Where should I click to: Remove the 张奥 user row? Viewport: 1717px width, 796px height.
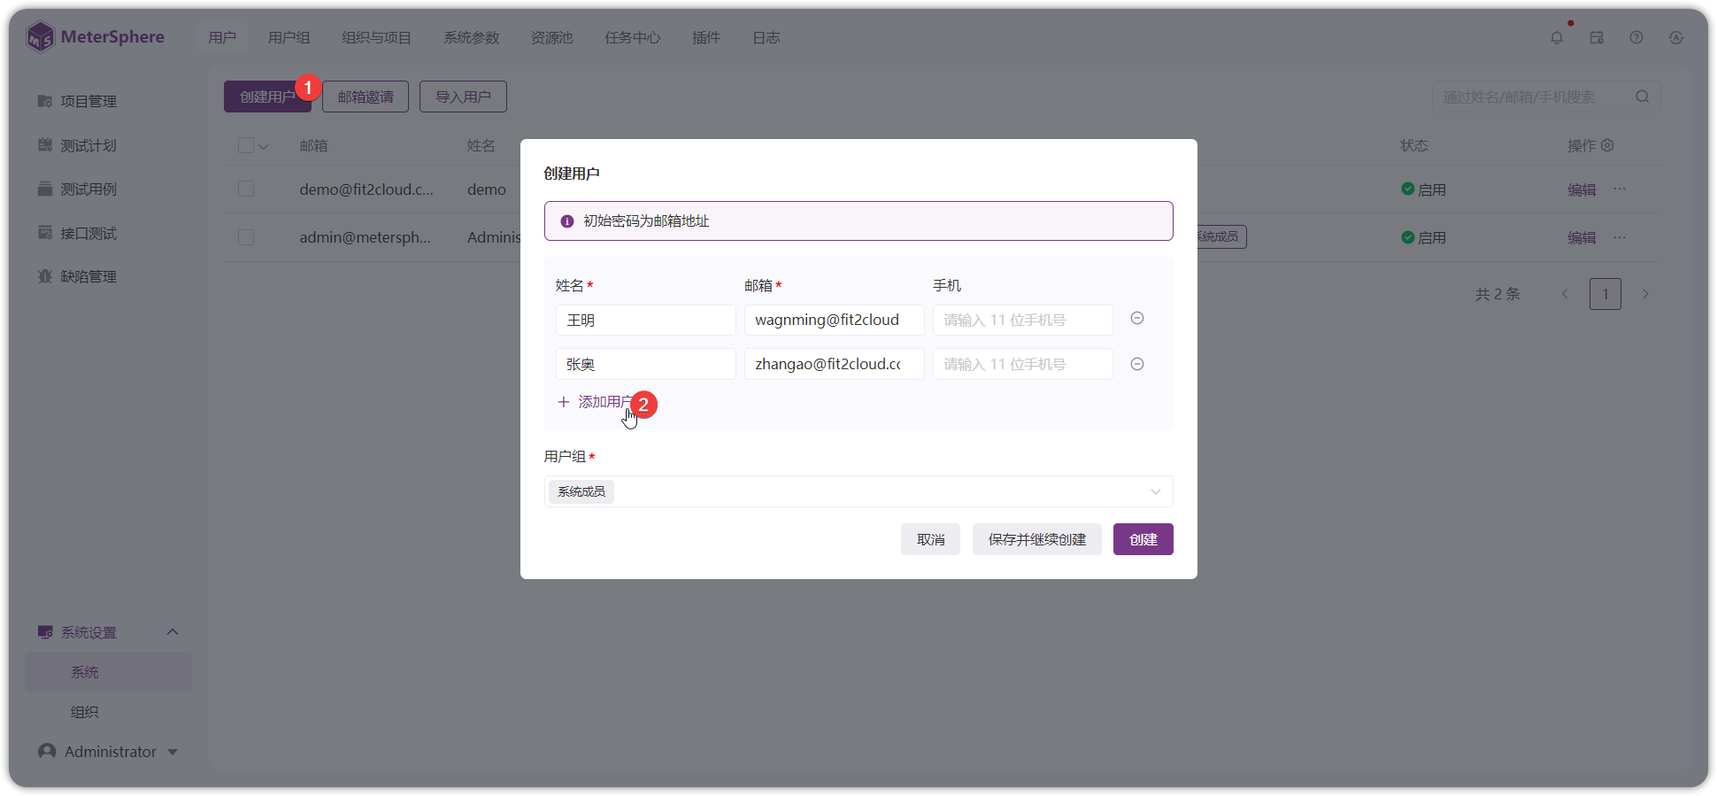pos(1137,364)
